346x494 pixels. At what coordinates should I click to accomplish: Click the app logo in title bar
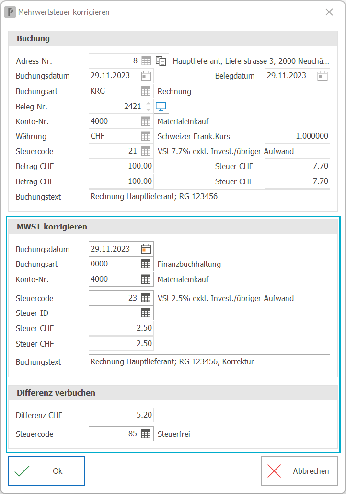[x=10, y=12]
